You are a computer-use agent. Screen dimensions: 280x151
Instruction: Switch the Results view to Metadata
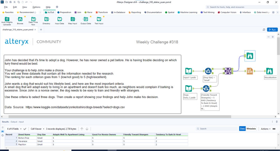[x=251, y=129]
